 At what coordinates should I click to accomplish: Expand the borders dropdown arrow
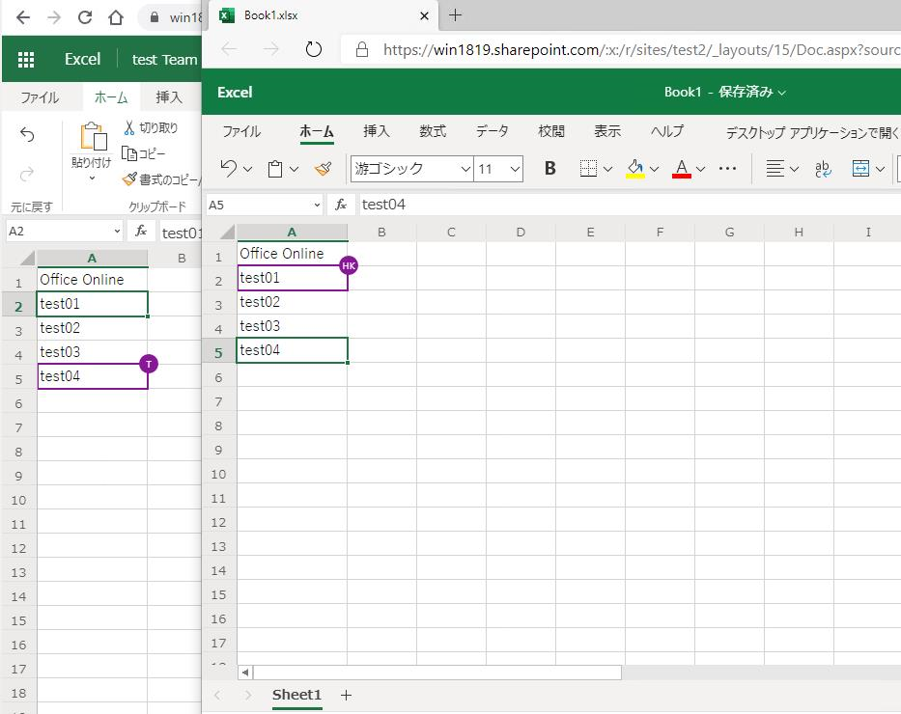point(608,169)
